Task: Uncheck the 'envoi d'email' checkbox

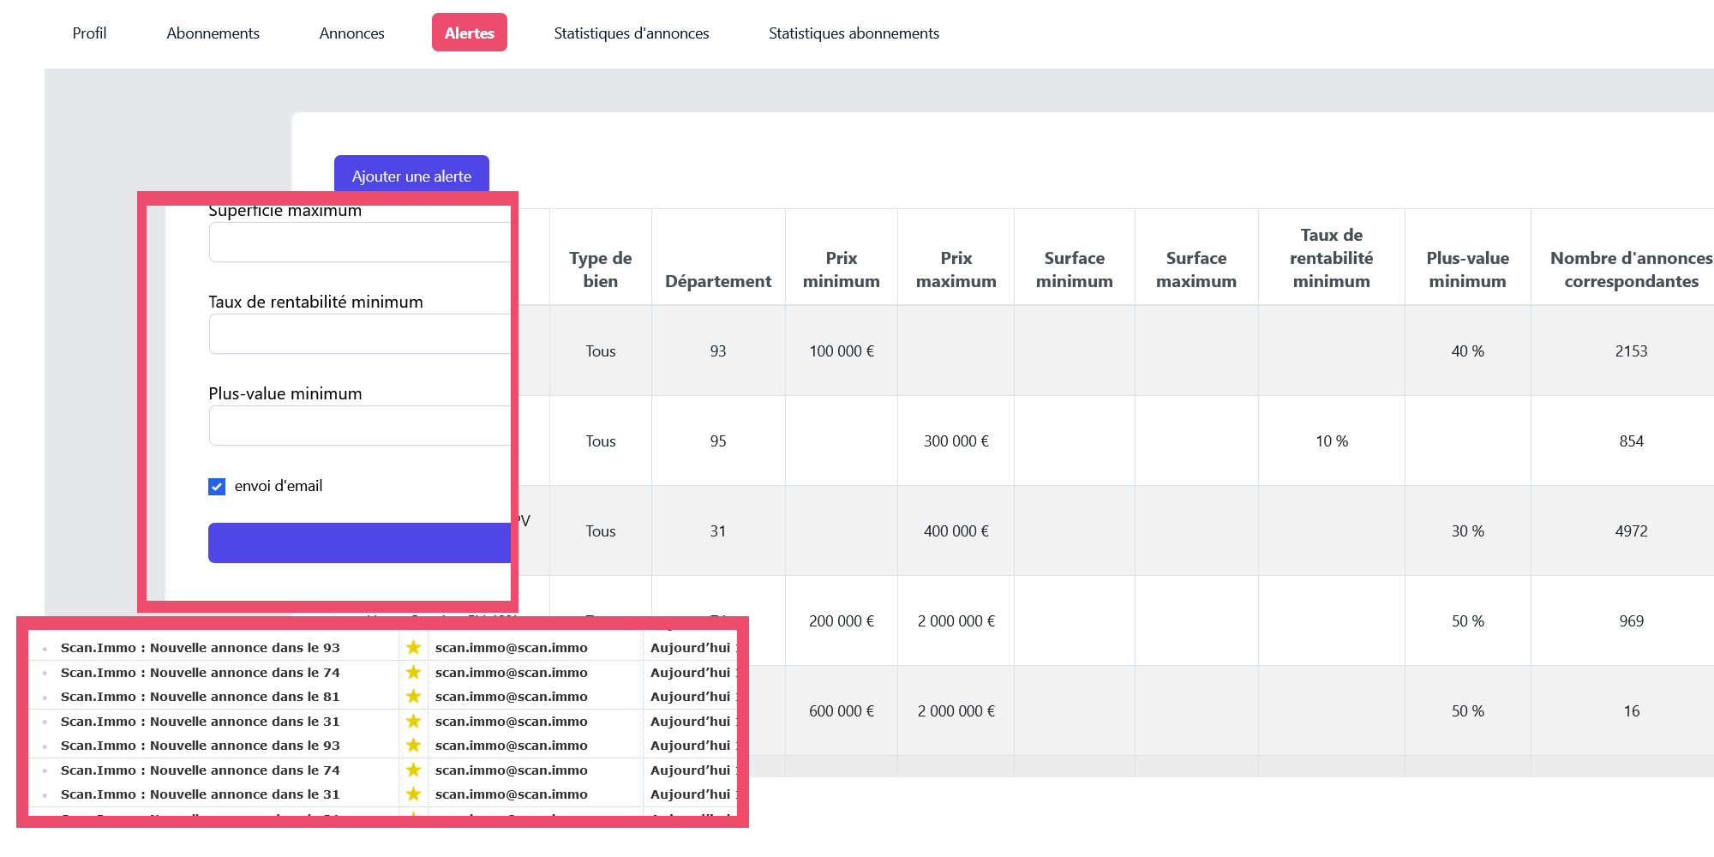Action: click(217, 487)
